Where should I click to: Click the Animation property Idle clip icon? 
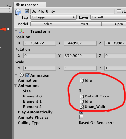82,80
